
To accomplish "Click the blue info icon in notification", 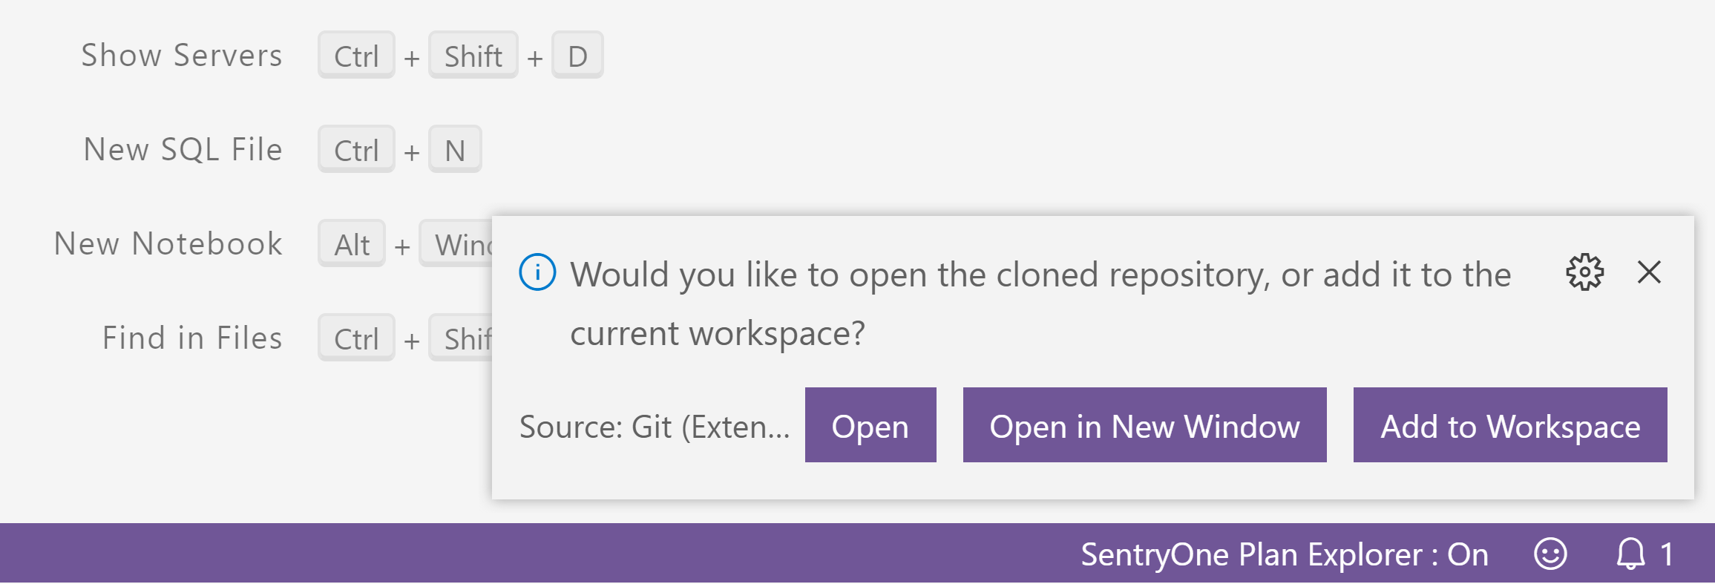I will click(537, 272).
